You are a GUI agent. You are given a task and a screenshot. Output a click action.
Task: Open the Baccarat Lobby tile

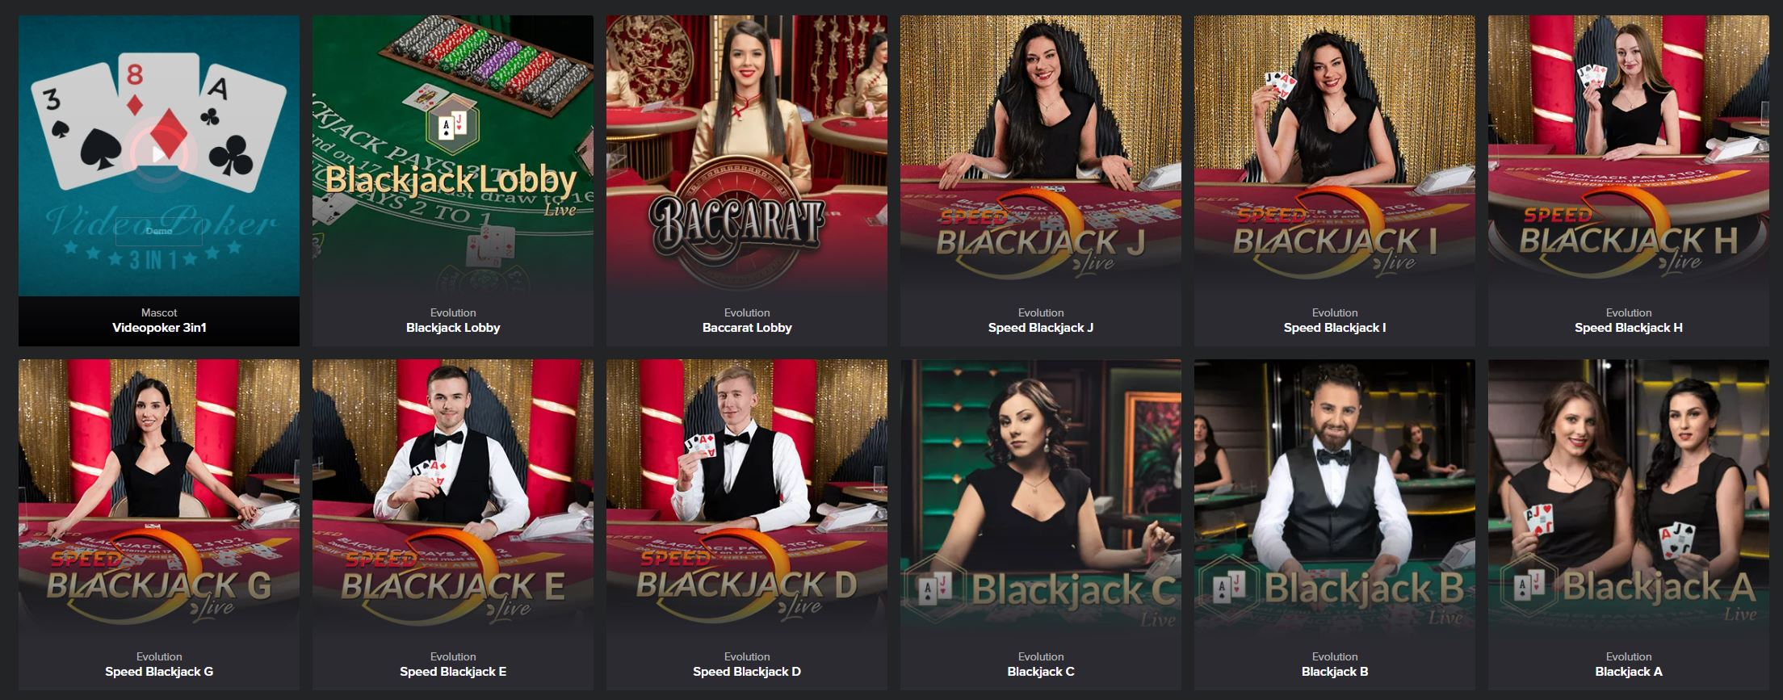pyautogui.click(x=747, y=153)
